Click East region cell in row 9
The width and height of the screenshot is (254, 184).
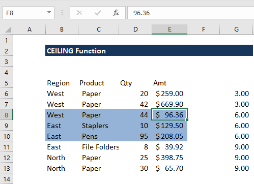pos(62,126)
